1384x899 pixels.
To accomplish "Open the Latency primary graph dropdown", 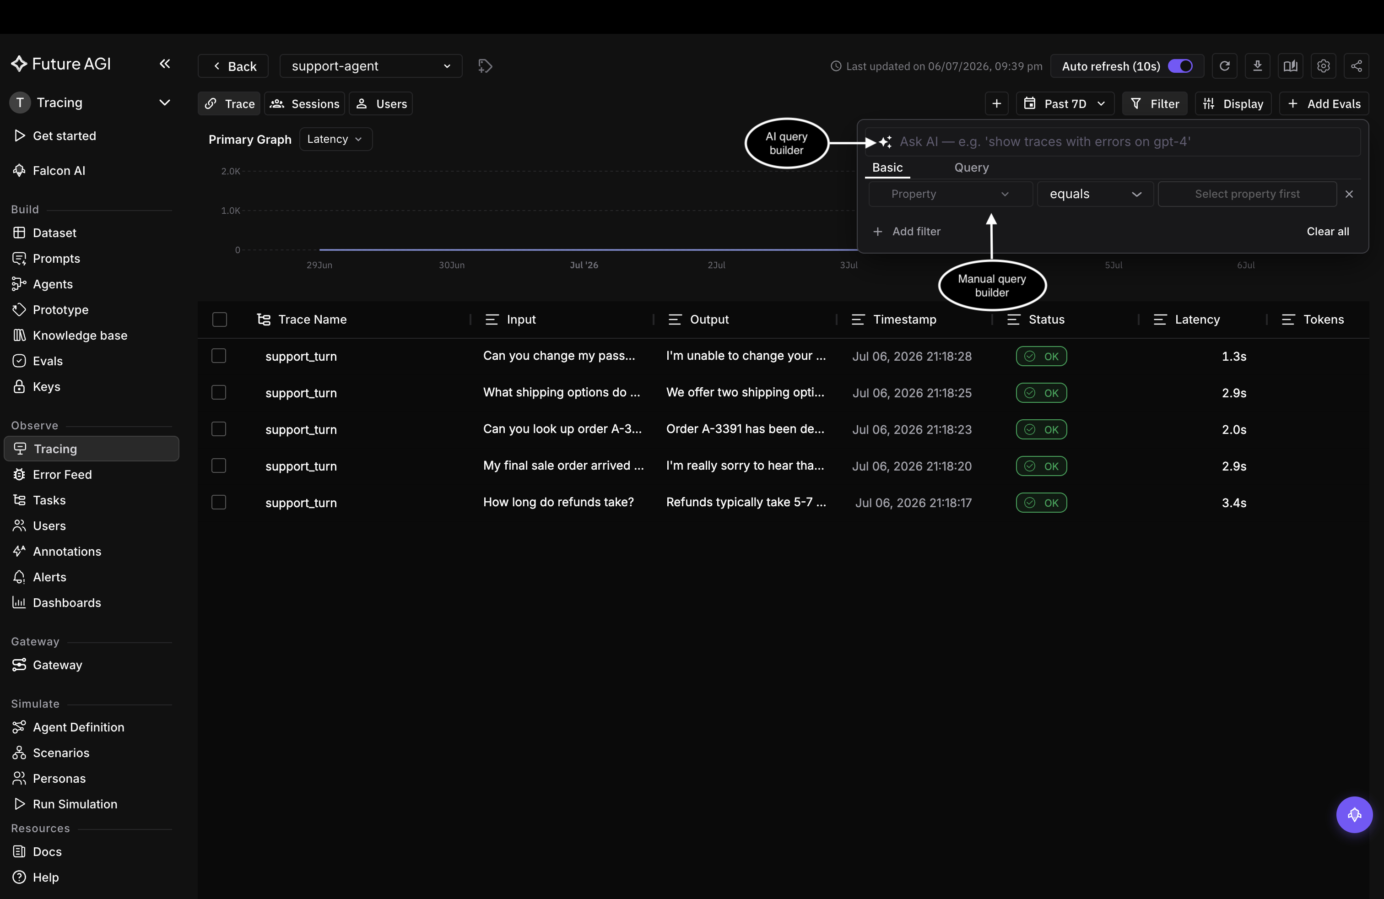I will click(x=335, y=140).
